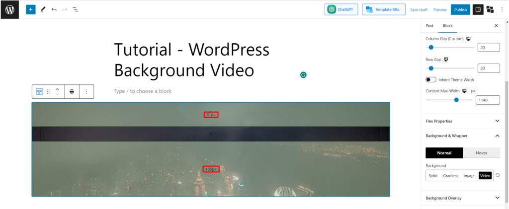Reset the background setting

(498, 175)
